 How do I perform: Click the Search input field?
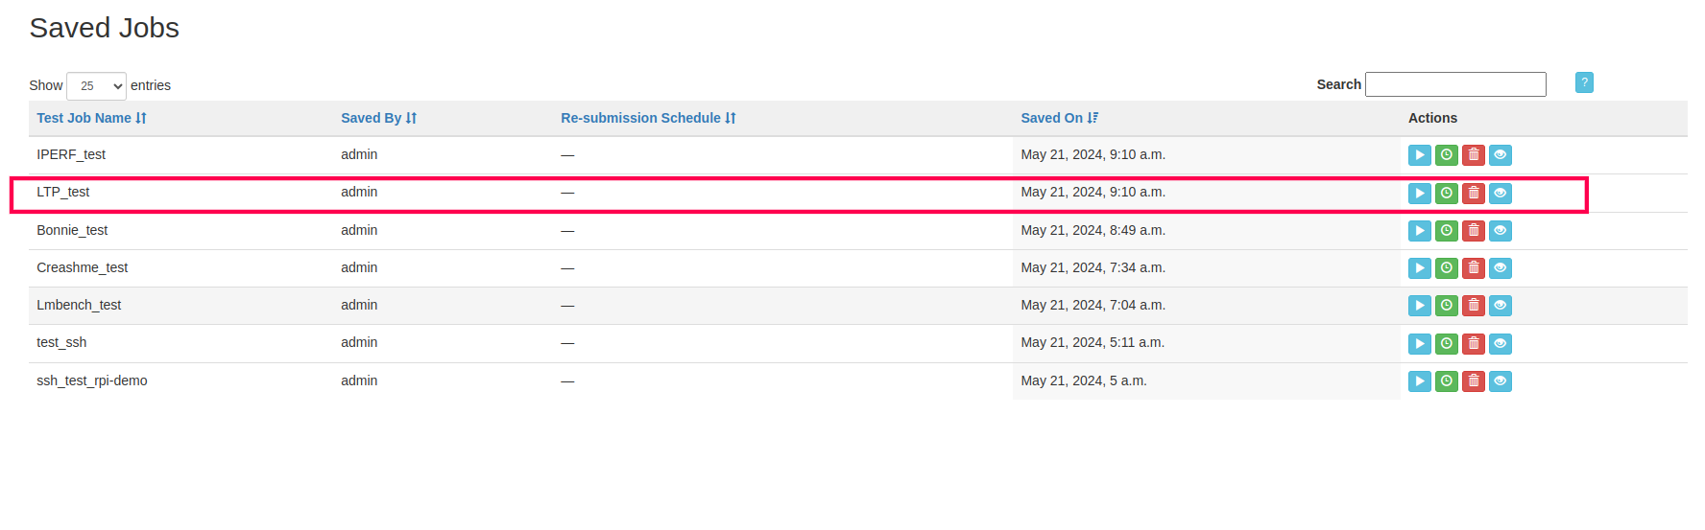tap(1455, 84)
